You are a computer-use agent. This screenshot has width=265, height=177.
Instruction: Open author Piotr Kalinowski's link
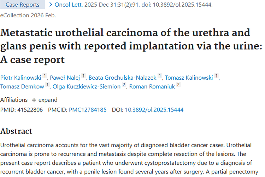click(x=20, y=78)
